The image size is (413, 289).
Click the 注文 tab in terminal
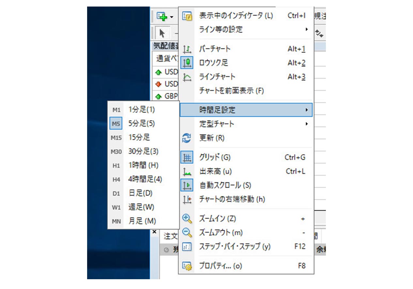point(171,236)
